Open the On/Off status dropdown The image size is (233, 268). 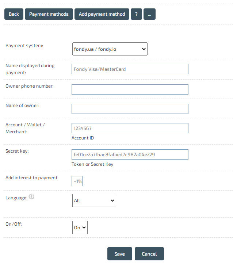tap(80, 227)
